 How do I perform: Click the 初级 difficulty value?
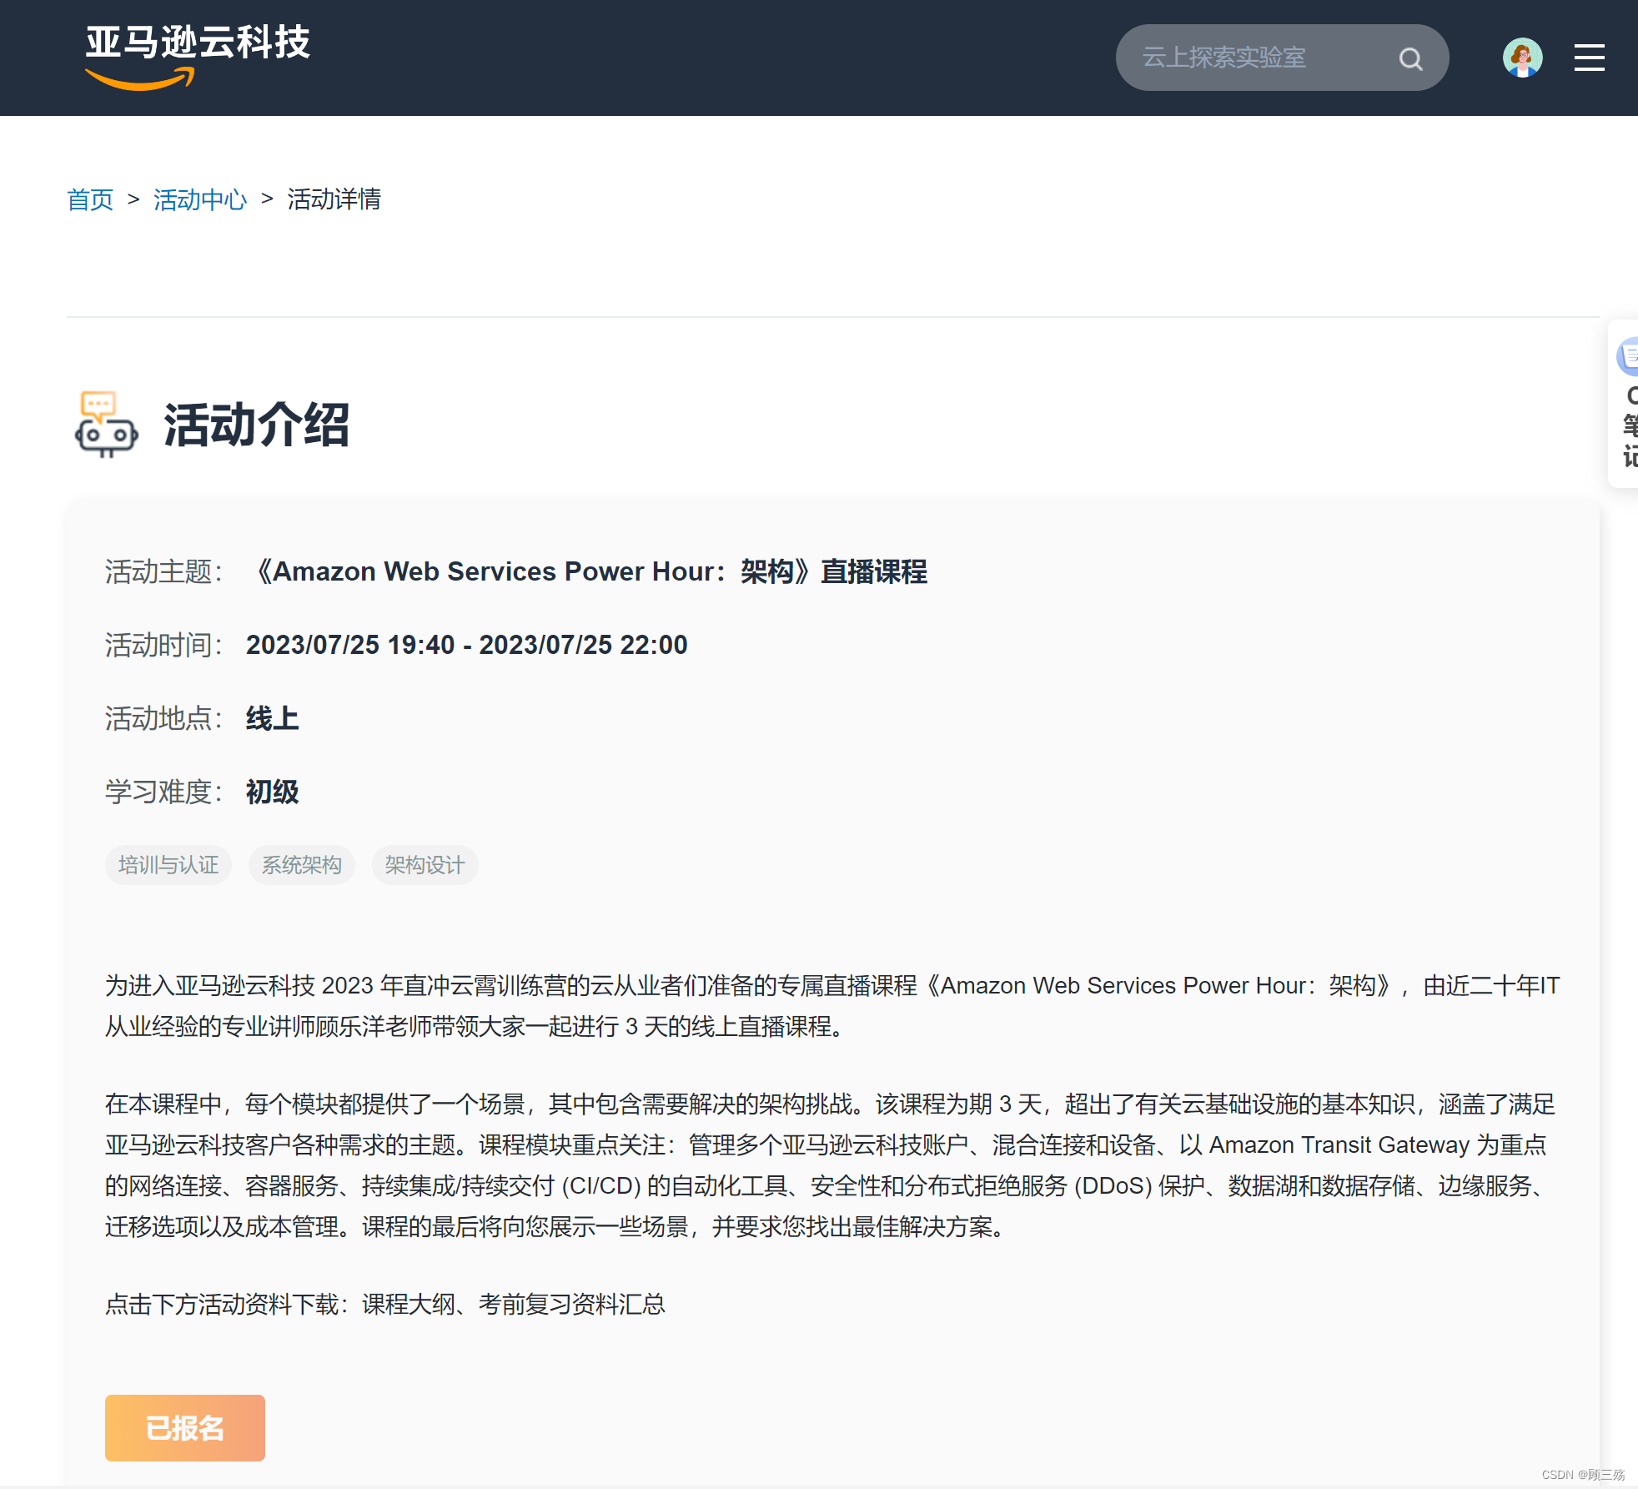click(x=272, y=792)
